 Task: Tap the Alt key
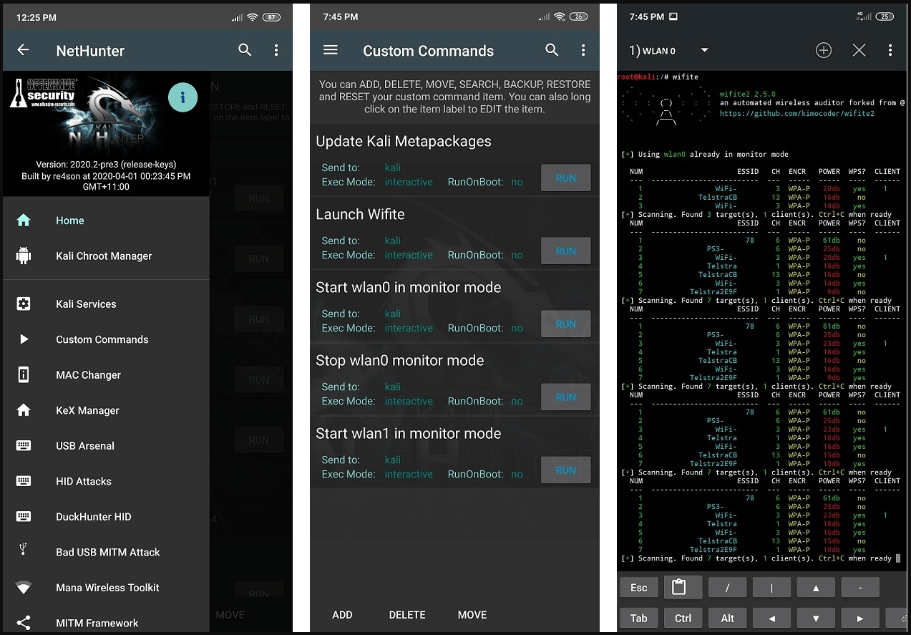tap(727, 618)
